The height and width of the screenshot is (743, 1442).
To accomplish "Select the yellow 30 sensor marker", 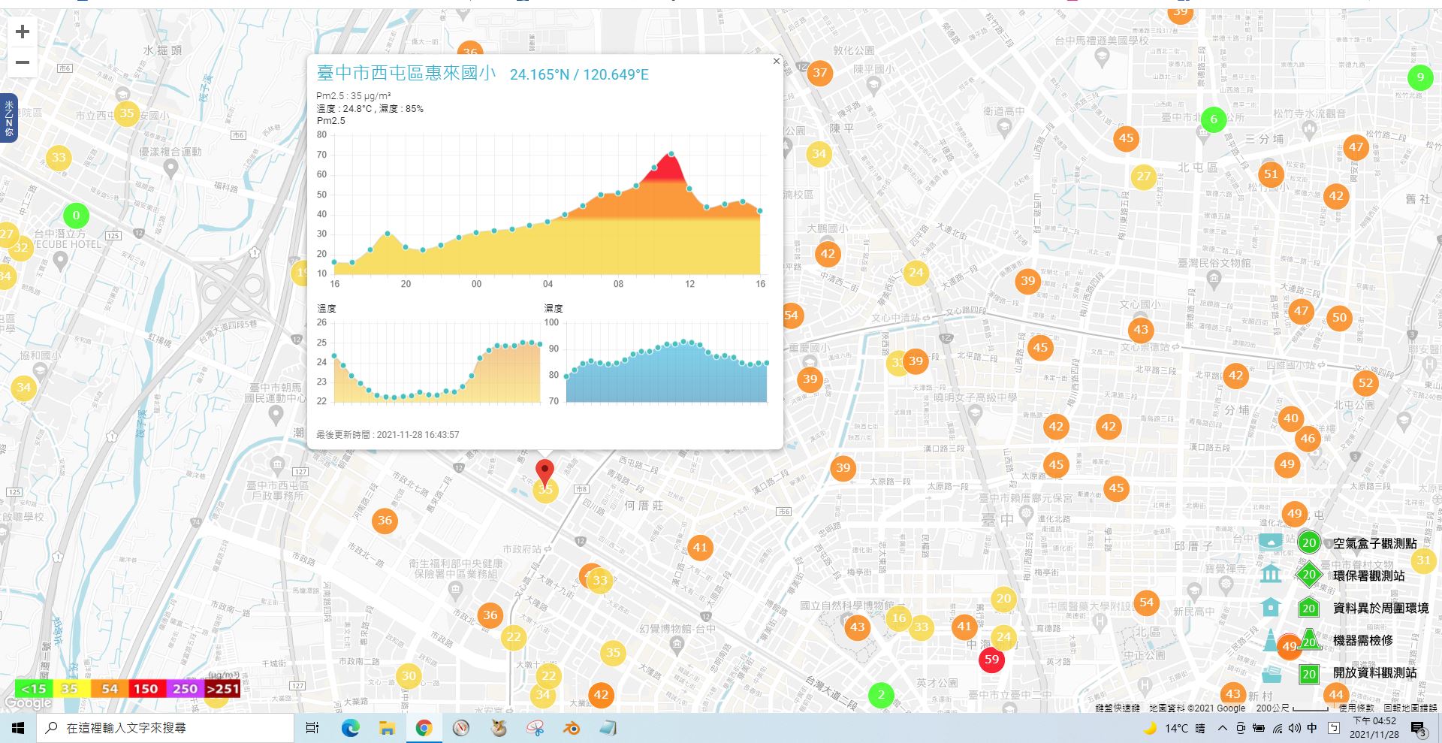I will 408,675.
